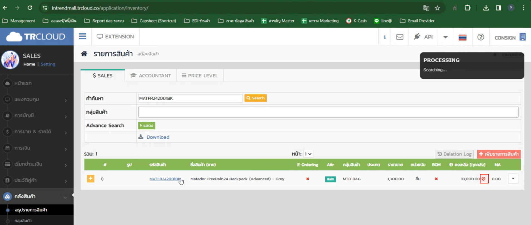Switch to the SALES tab
The image size is (531, 225).
pyautogui.click(x=103, y=75)
